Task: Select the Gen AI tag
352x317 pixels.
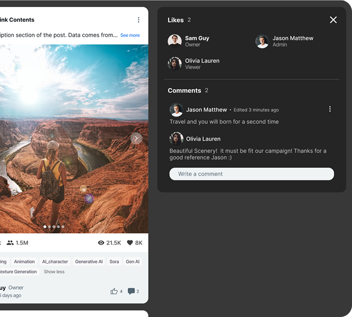Action: point(133,261)
